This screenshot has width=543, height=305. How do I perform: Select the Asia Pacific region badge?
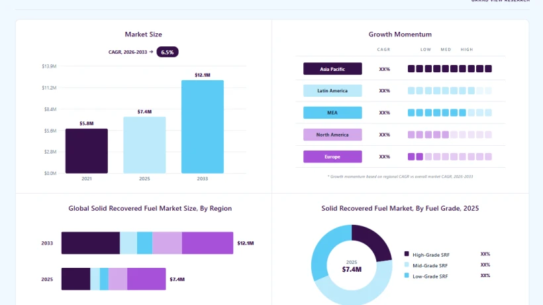332,69
